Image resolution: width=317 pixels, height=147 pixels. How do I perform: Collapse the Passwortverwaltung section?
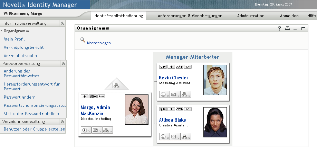[x=63, y=64]
